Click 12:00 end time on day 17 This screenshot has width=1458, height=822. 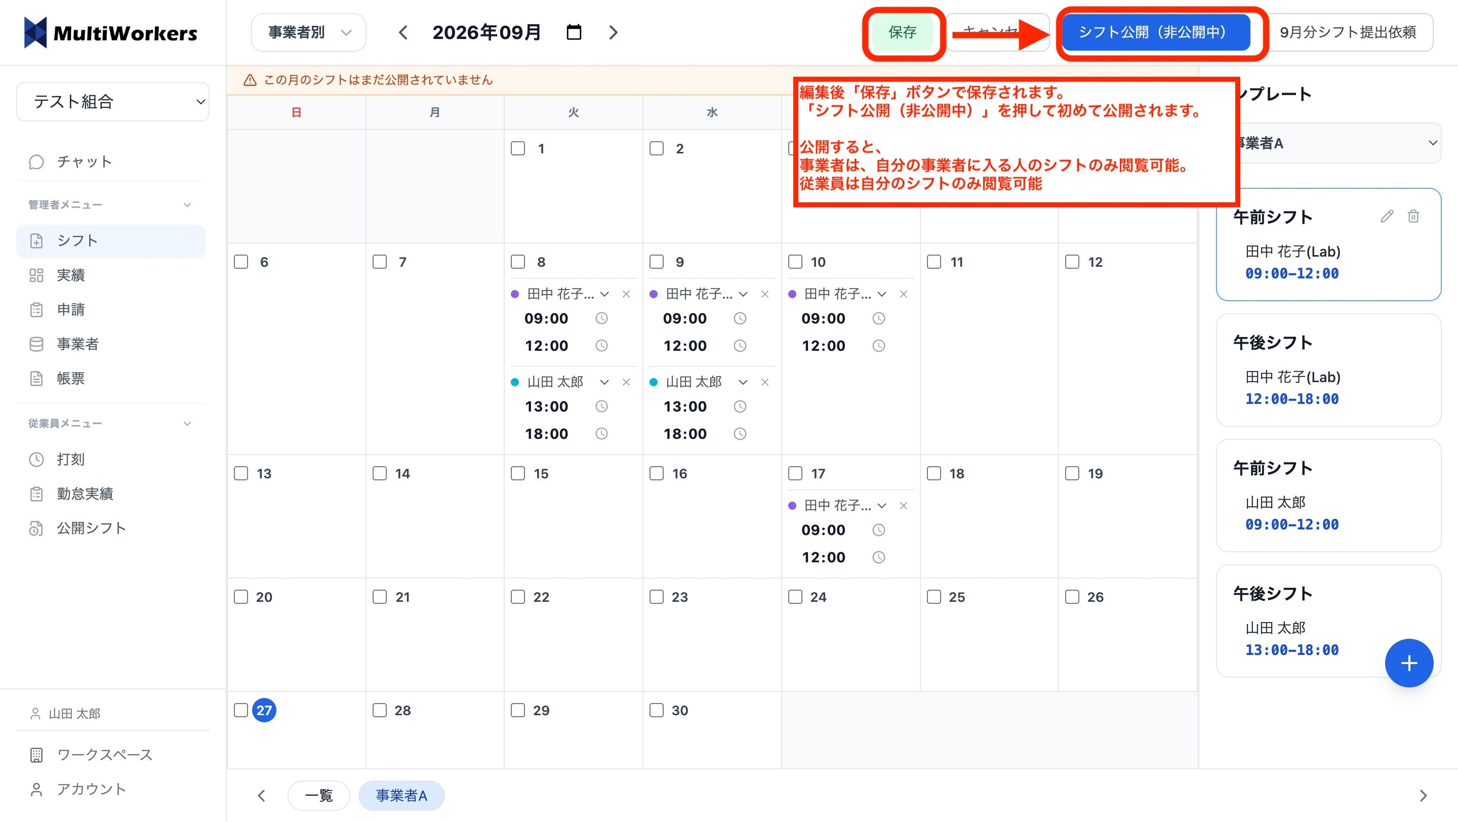pyautogui.click(x=824, y=557)
